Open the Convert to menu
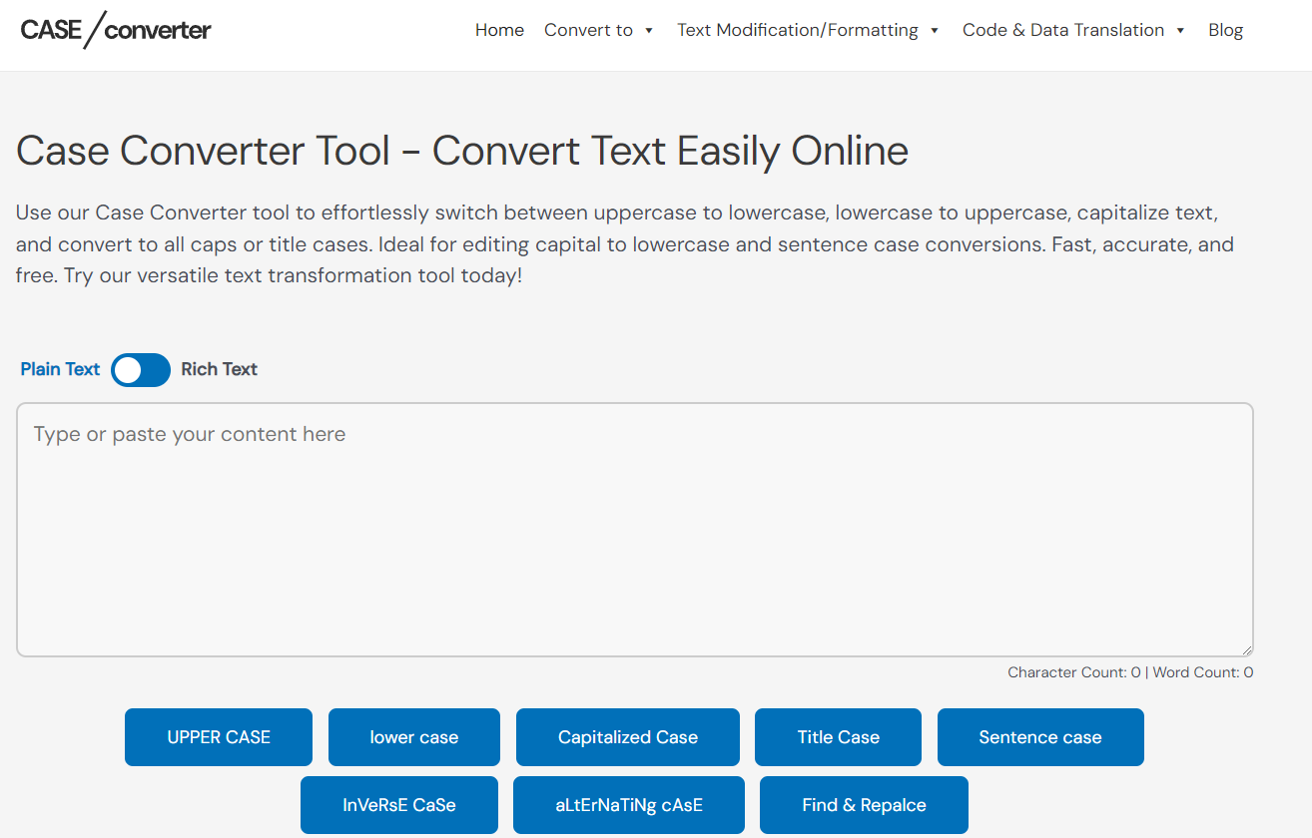 click(588, 30)
